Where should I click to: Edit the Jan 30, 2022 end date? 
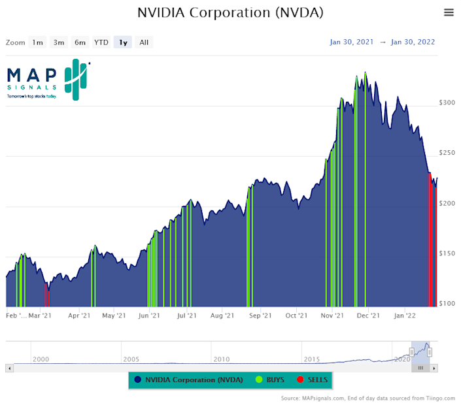[413, 42]
